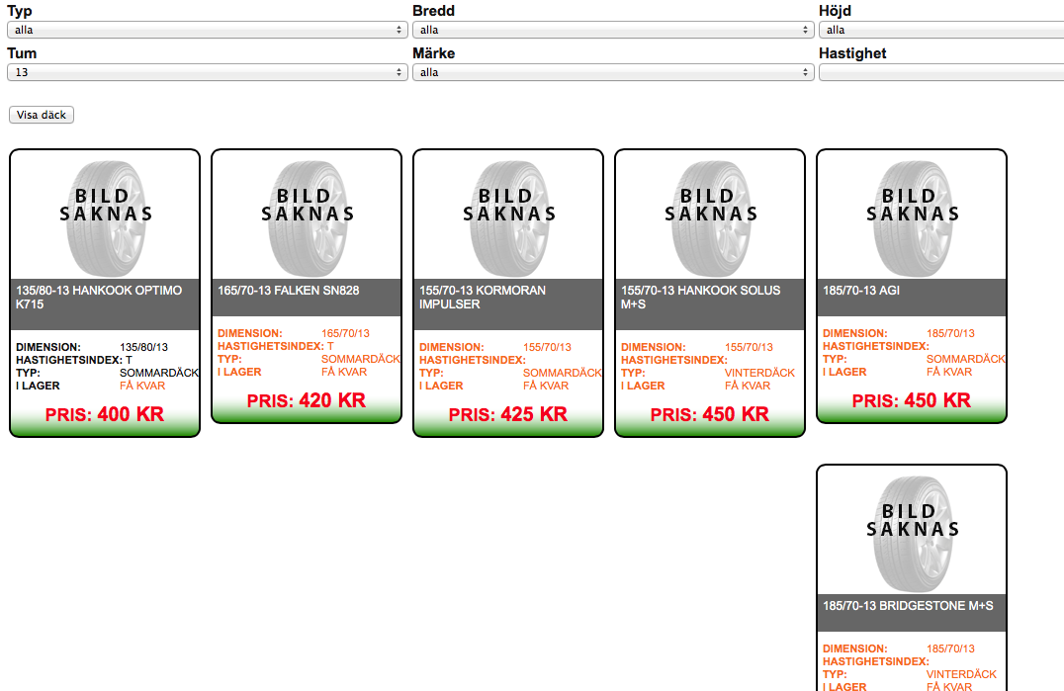
Task: Click 185/70-13 AGI tire image
Action: pyautogui.click(x=912, y=218)
